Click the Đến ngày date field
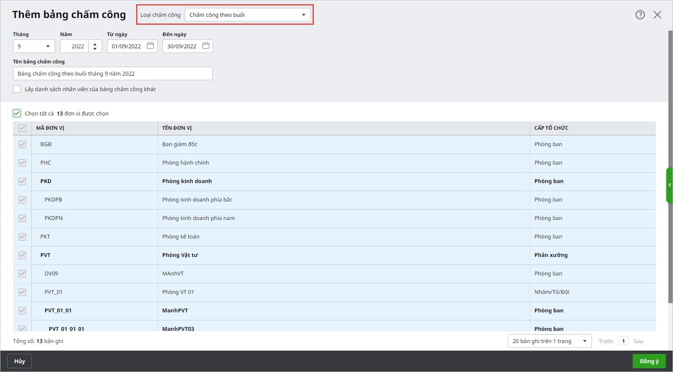This screenshot has width=673, height=372. click(x=188, y=46)
